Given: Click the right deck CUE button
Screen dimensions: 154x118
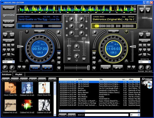Looking at the screenshot, I should click(106, 68).
